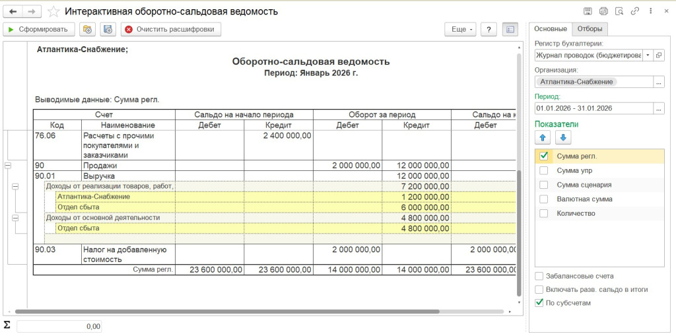Enable the Сумма упр checkbox
The height and width of the screenshot is (336, 676).
544,170
